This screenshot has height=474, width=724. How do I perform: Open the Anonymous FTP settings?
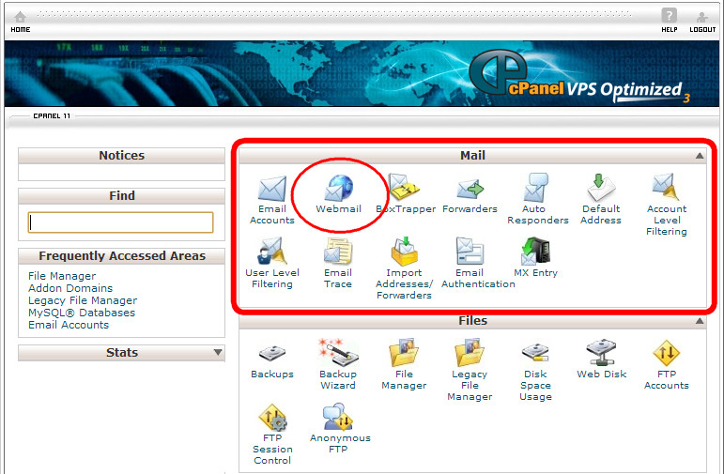click(338, 417)
